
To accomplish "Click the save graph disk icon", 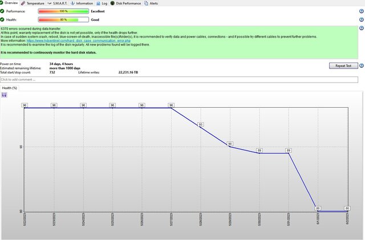I will click(x=4, y=95).
